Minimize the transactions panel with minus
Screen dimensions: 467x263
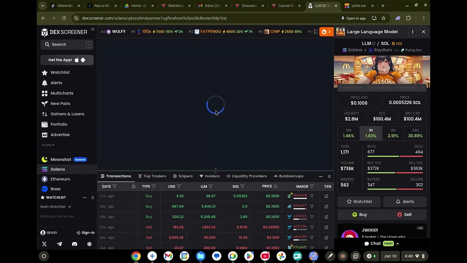[321, 176]
